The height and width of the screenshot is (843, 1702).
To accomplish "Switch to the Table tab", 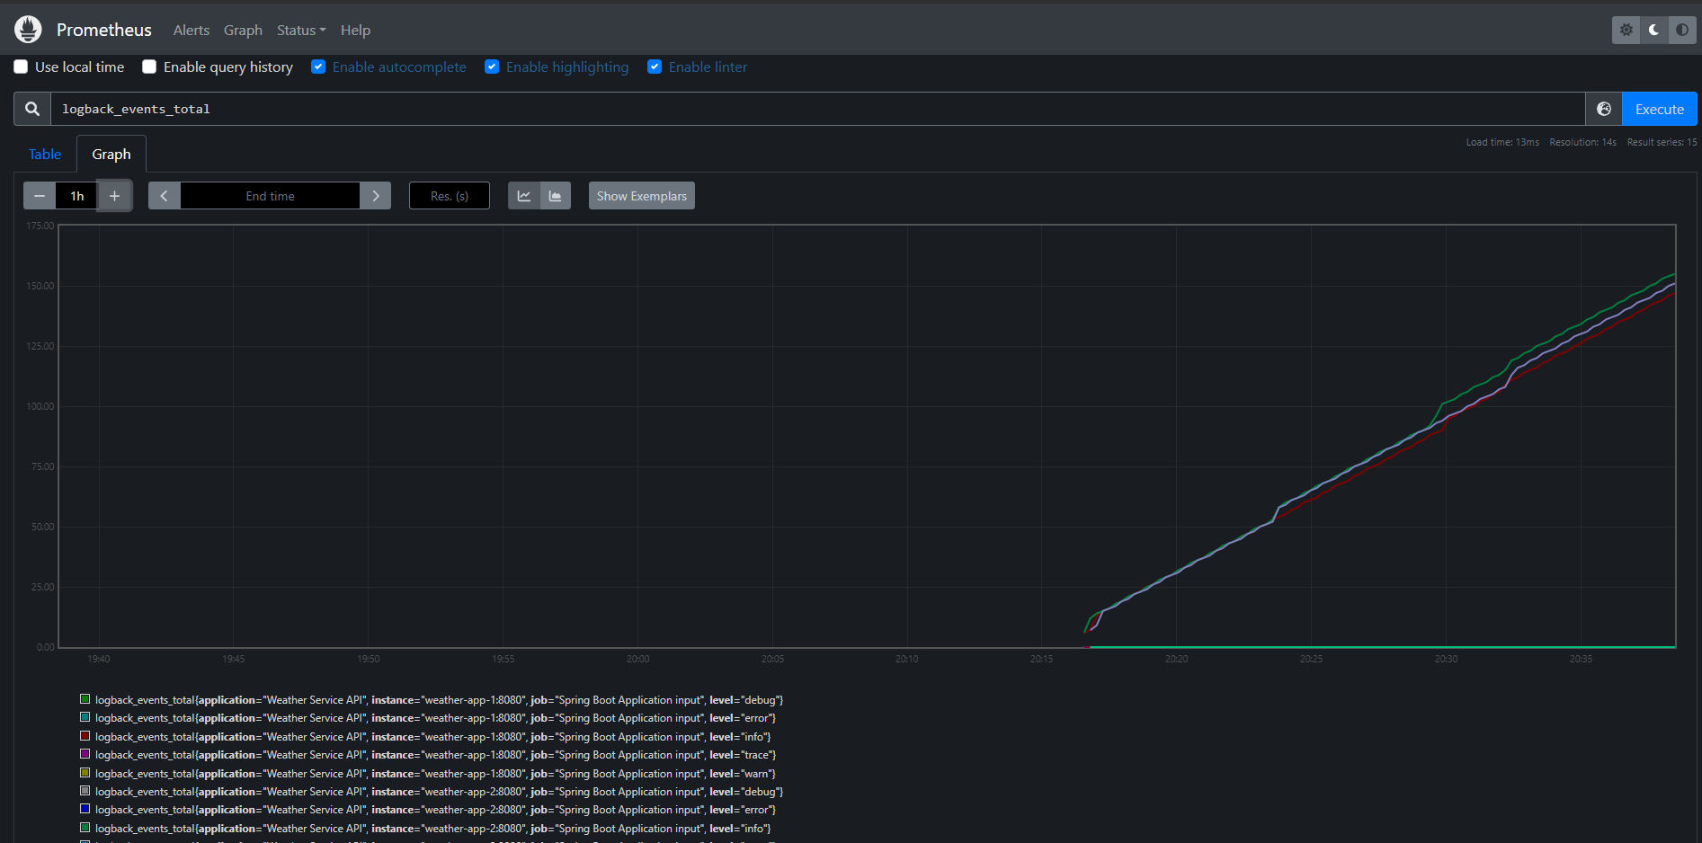I will point(45,154).
